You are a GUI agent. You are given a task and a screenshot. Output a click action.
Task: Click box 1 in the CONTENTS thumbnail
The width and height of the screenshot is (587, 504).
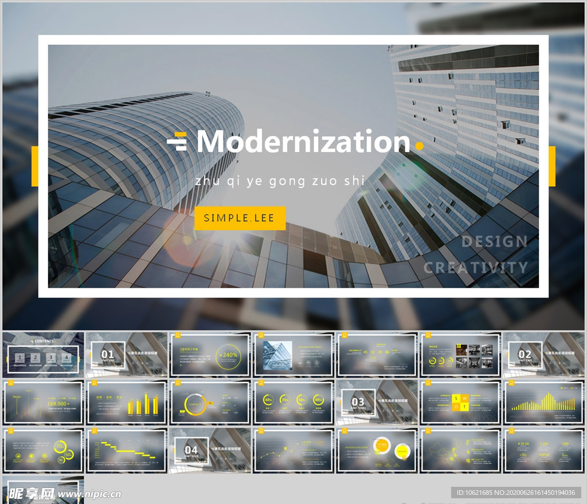click(20, 358)
